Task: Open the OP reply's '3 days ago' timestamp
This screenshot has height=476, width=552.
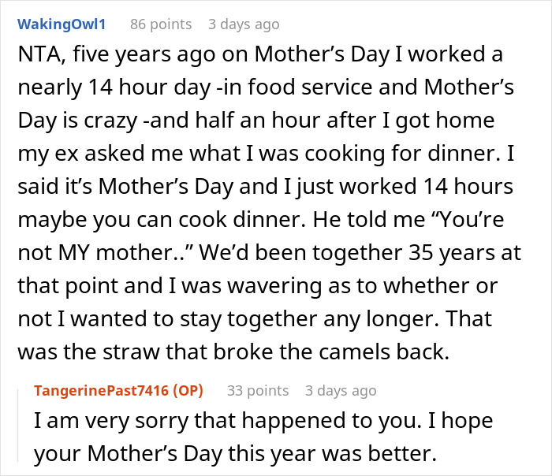Action: [341, 390]
